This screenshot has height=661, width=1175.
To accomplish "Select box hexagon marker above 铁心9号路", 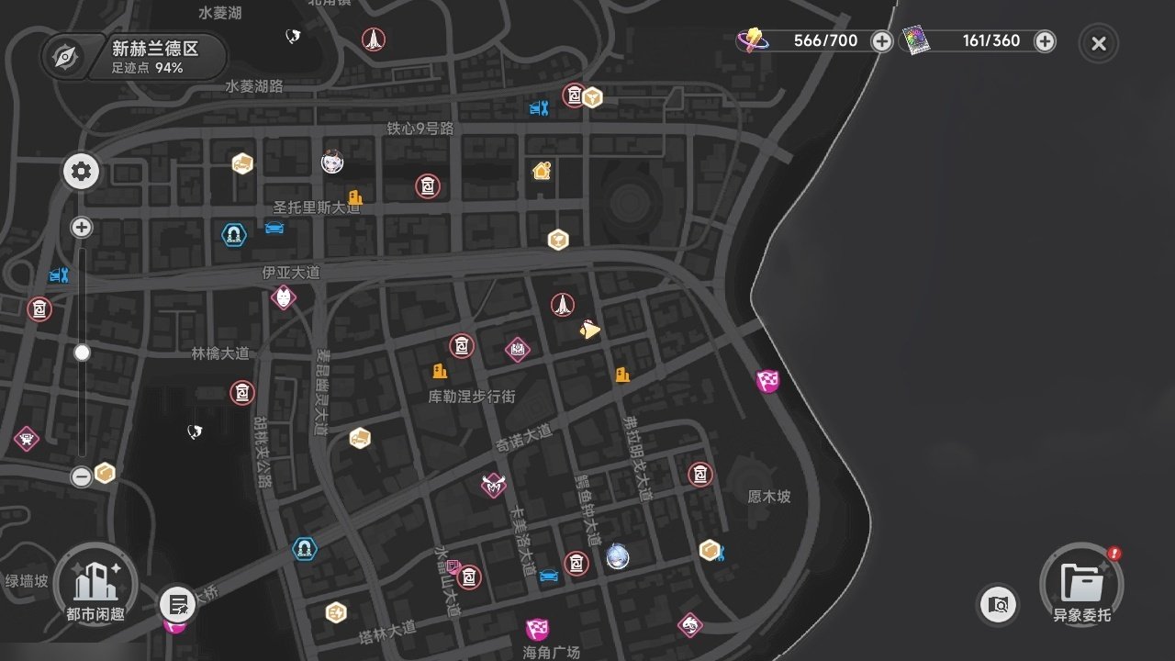I will 593,97.
